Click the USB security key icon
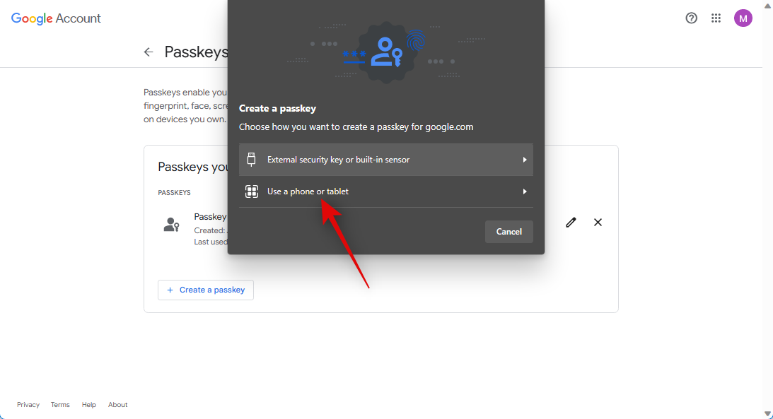The image size is (773, 419). (x=252, y=160)
